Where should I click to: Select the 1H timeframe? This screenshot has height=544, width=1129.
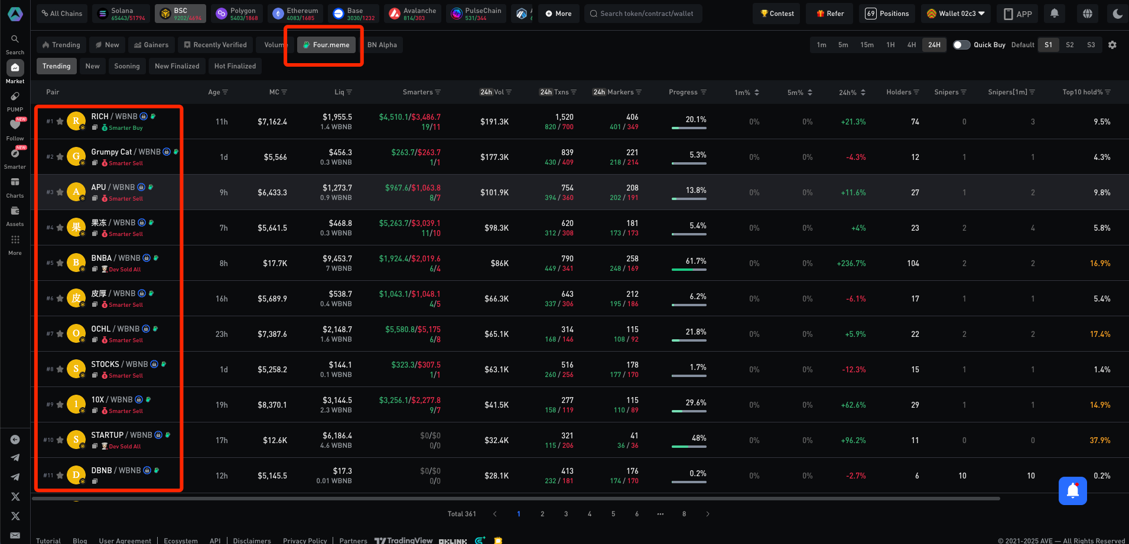(890, 45)
